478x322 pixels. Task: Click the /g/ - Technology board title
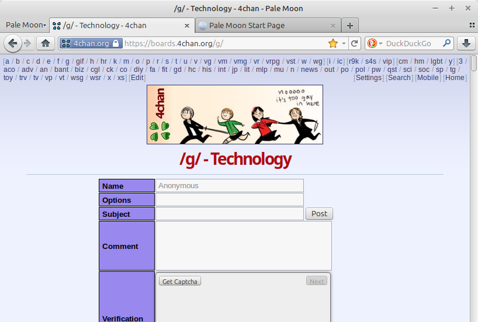(235, 159)
